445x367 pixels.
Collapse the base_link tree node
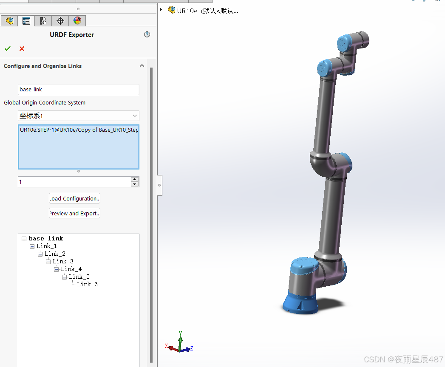click(x=24, y=239)
